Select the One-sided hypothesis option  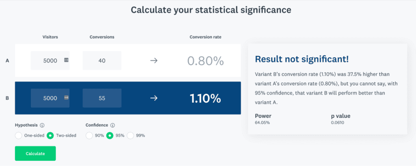[19, 136]
